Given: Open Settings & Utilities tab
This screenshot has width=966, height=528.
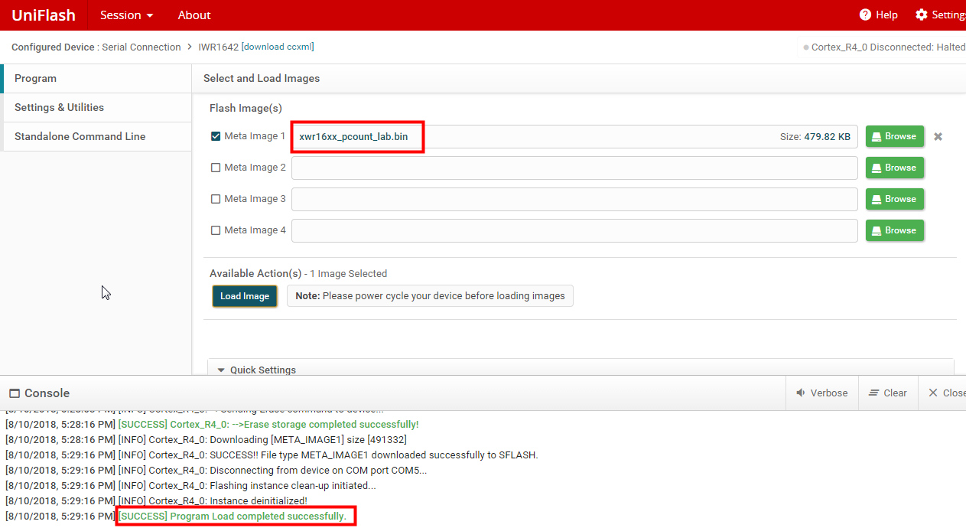Looking at the screenshot, I should click(x=96, y=108).
